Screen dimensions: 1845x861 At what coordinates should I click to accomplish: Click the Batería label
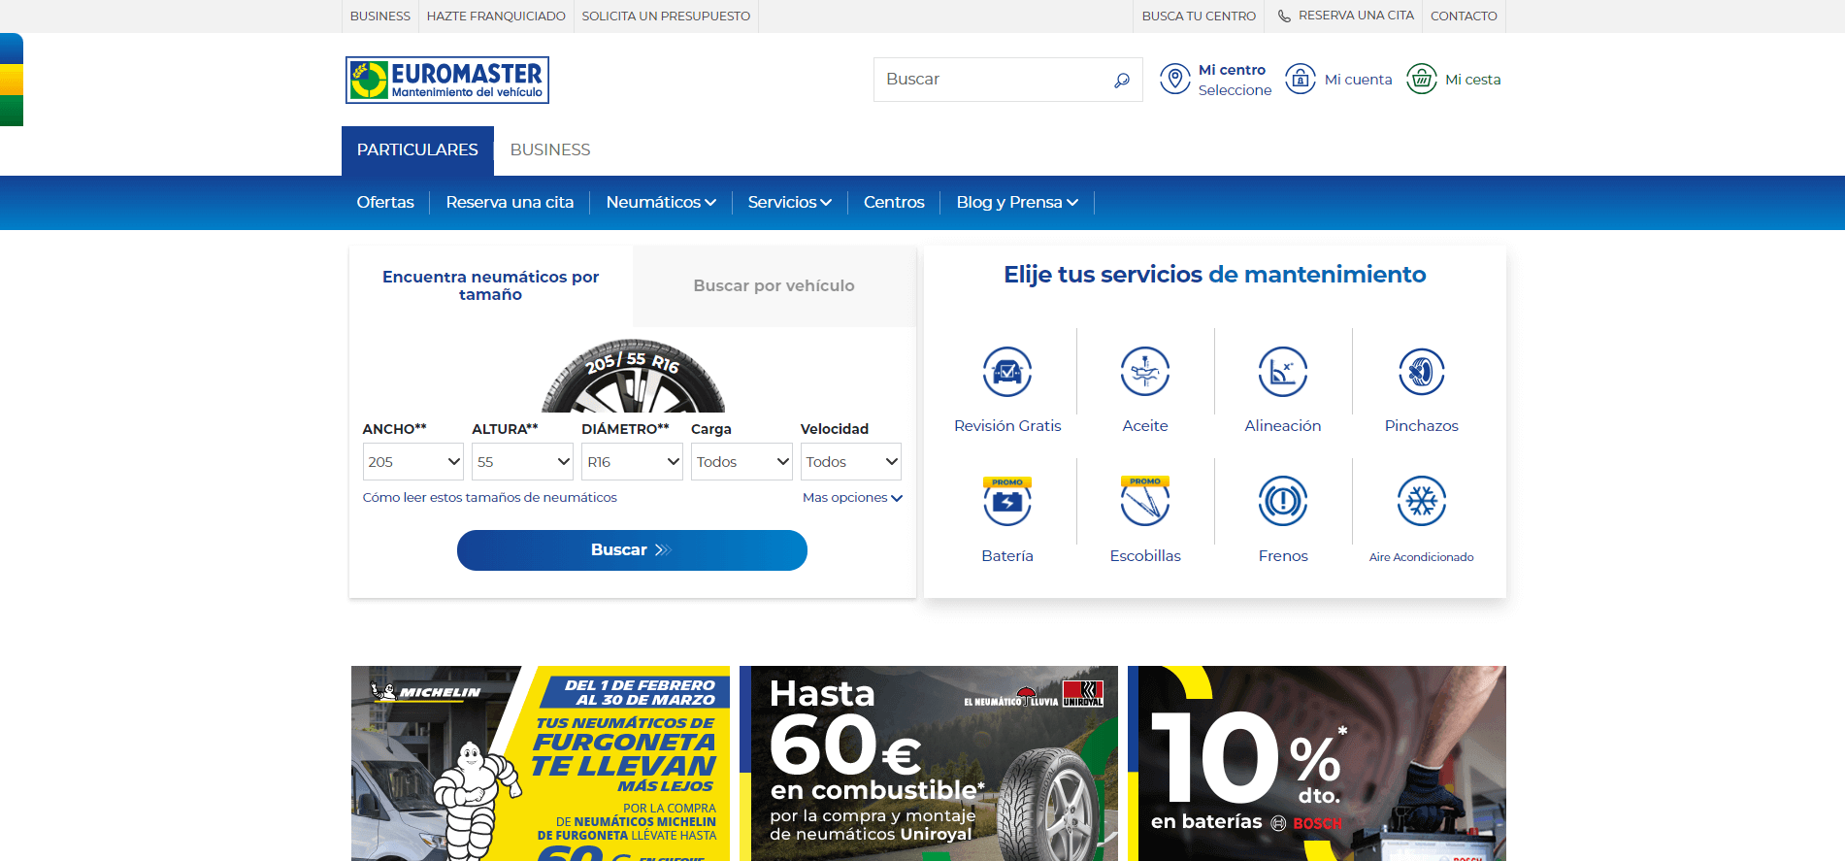1007,556
